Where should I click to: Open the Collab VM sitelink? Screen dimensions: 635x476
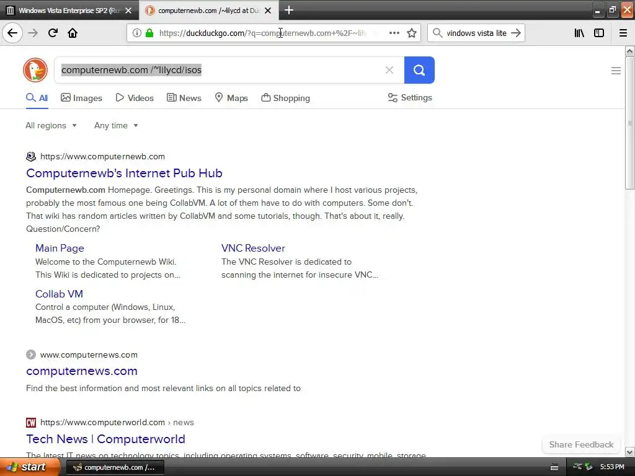[x=59, y=294]
